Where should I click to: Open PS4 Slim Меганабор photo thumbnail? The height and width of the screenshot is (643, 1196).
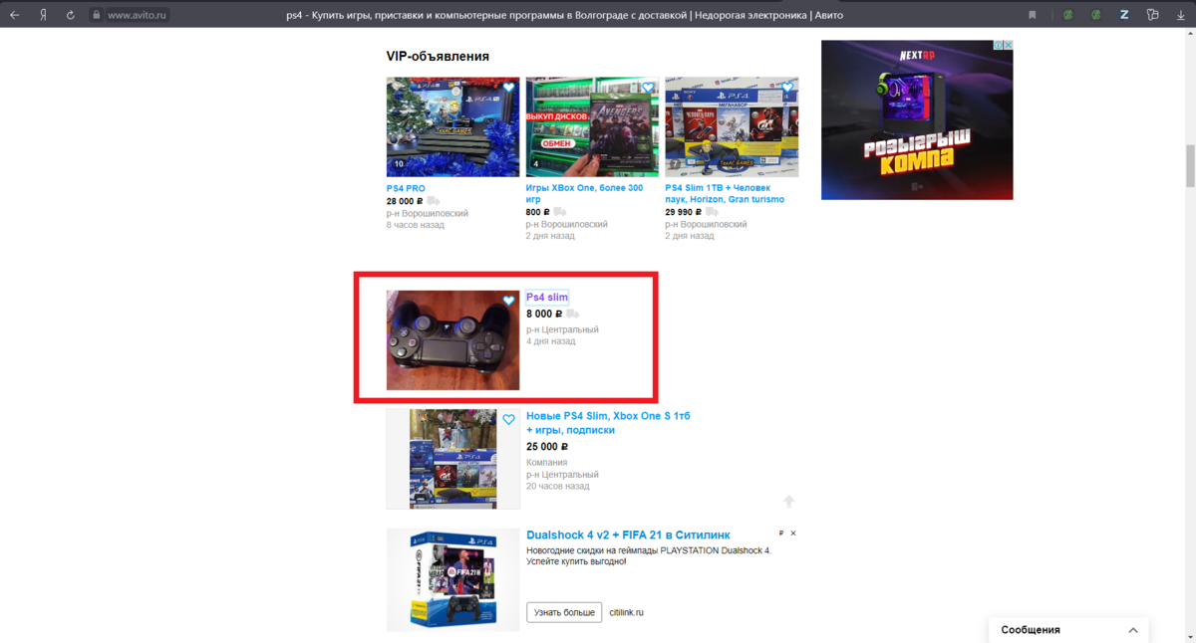pos(732,126)
